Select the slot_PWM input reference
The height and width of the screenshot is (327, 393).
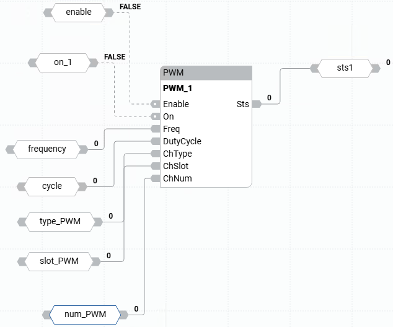[59, 261]
